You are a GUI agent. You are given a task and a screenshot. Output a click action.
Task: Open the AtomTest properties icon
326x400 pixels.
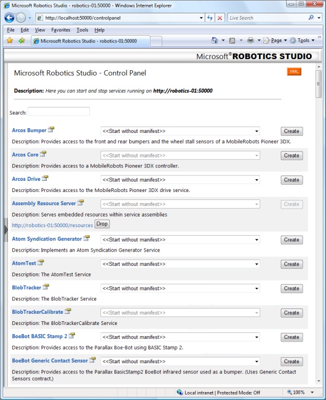[x=41, y=262]
